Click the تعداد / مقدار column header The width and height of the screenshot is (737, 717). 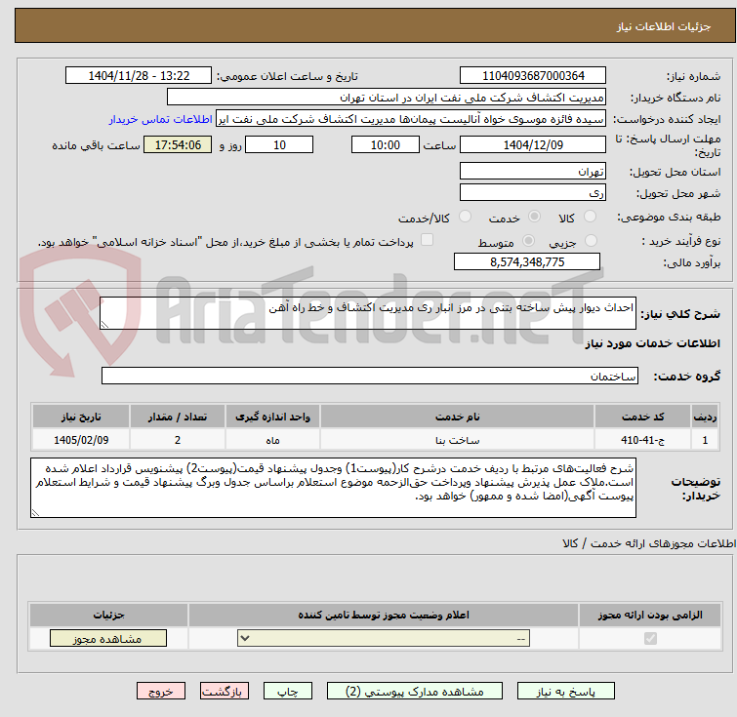(178, 417)
